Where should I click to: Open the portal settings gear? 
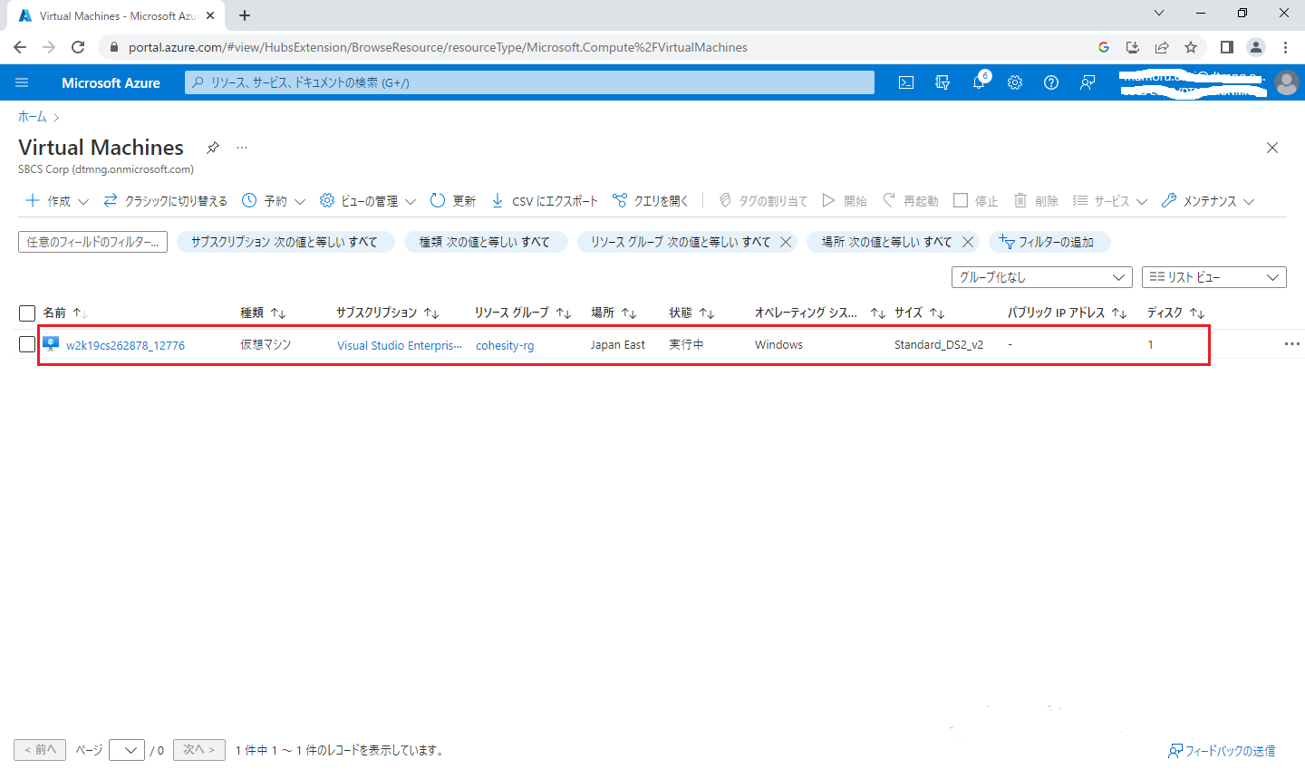[1015, 82]
